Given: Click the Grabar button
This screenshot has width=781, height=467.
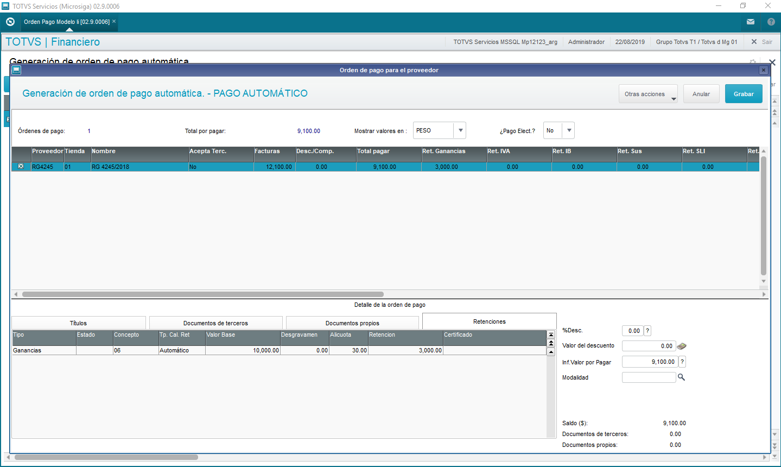Looking at the screenshot, I should click(x=744, y=94).
